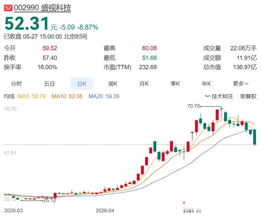
Task: Click the orange event dot below chart
Action: click(x=184, y=203)
